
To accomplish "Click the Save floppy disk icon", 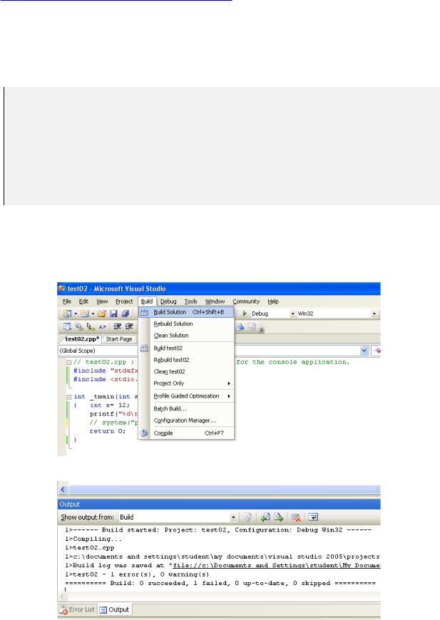I will [113, 314].
